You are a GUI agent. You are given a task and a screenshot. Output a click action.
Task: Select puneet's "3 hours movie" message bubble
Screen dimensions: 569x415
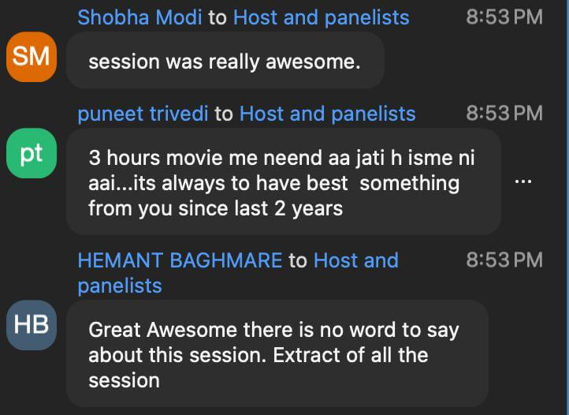[x=283, y=182]
